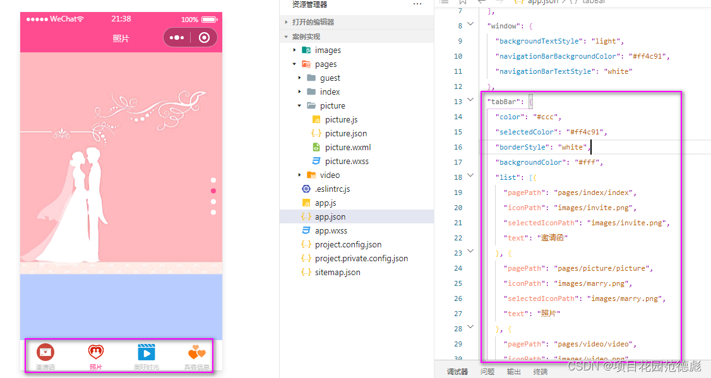Fold the object at line 23
The height and width of the screenshot is (378, 711).
pos(470,251)
